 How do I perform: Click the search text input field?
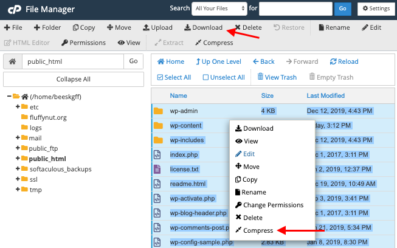coord(295,9)
